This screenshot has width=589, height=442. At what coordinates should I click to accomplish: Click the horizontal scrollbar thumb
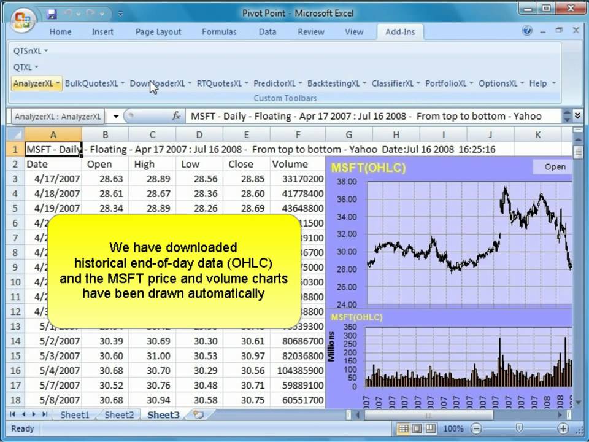[428, 414]
